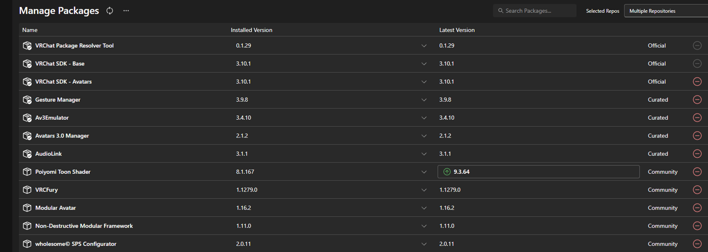Screen dimensions: 708x252
Task: Remove the Av3Emulator package
Action: [697, 118]
